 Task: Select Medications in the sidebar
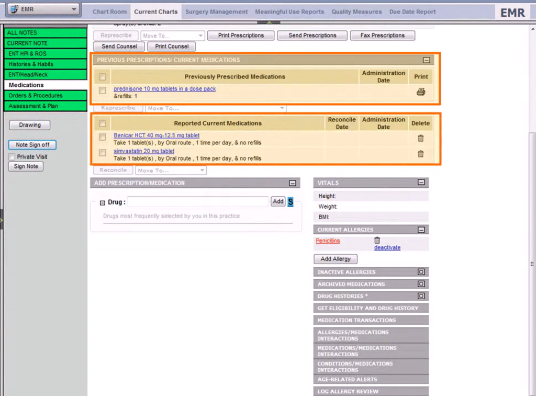(x=46, y=85)
